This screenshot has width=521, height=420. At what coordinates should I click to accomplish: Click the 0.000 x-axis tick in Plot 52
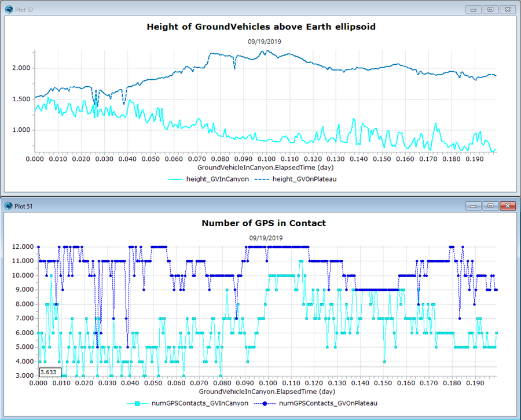coord(35,159)
